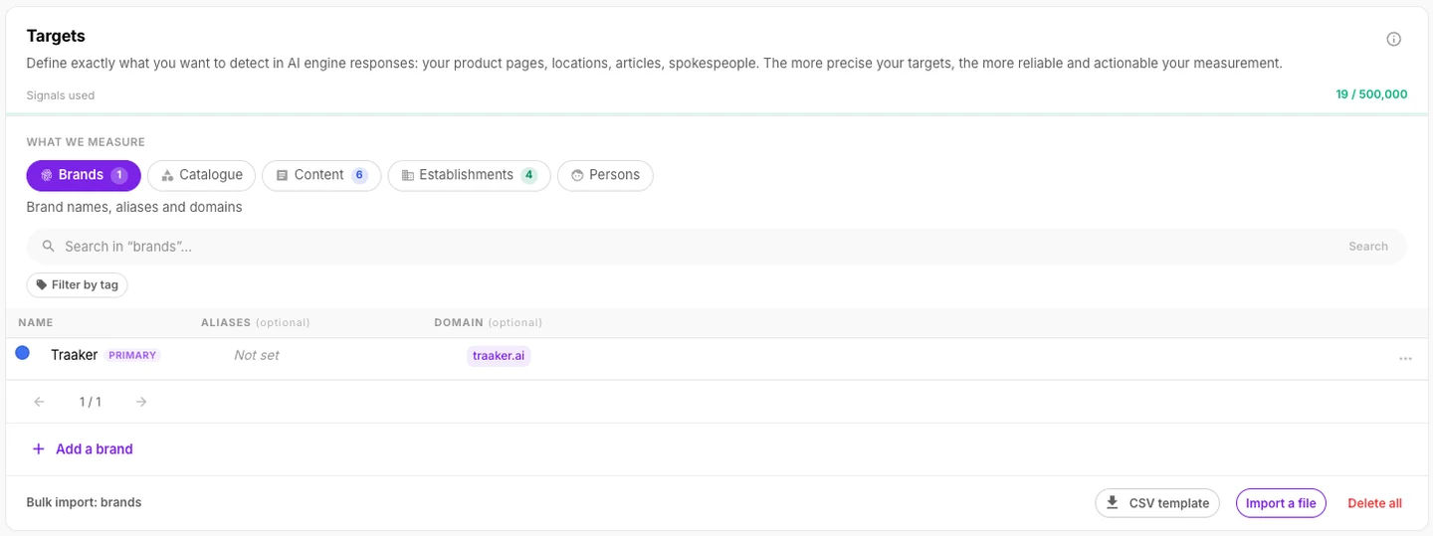Go to previous page arrow
This screenshot has height=536, width=1433.
(39, 402)
